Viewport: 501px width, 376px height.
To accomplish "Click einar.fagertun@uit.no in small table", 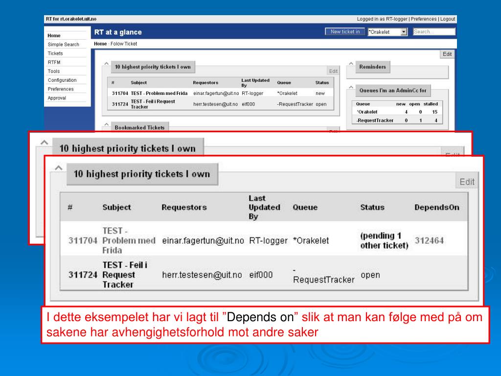I will coord(216,94).
